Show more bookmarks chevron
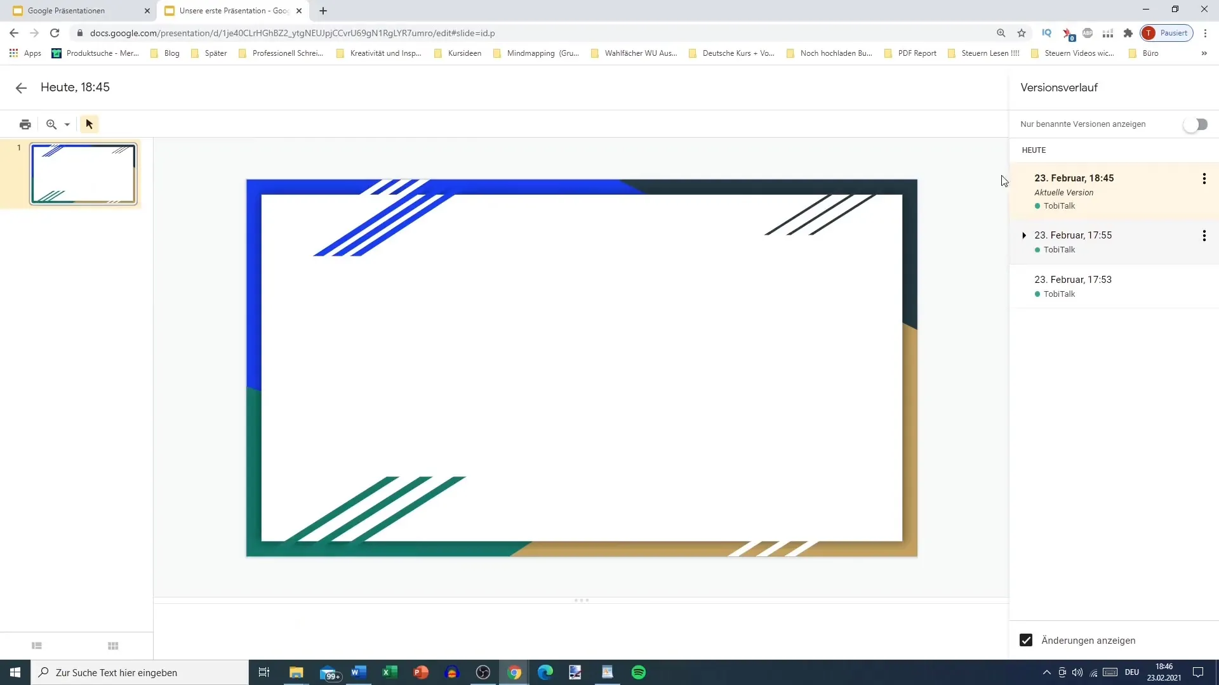 click(x=1204, y=53)
